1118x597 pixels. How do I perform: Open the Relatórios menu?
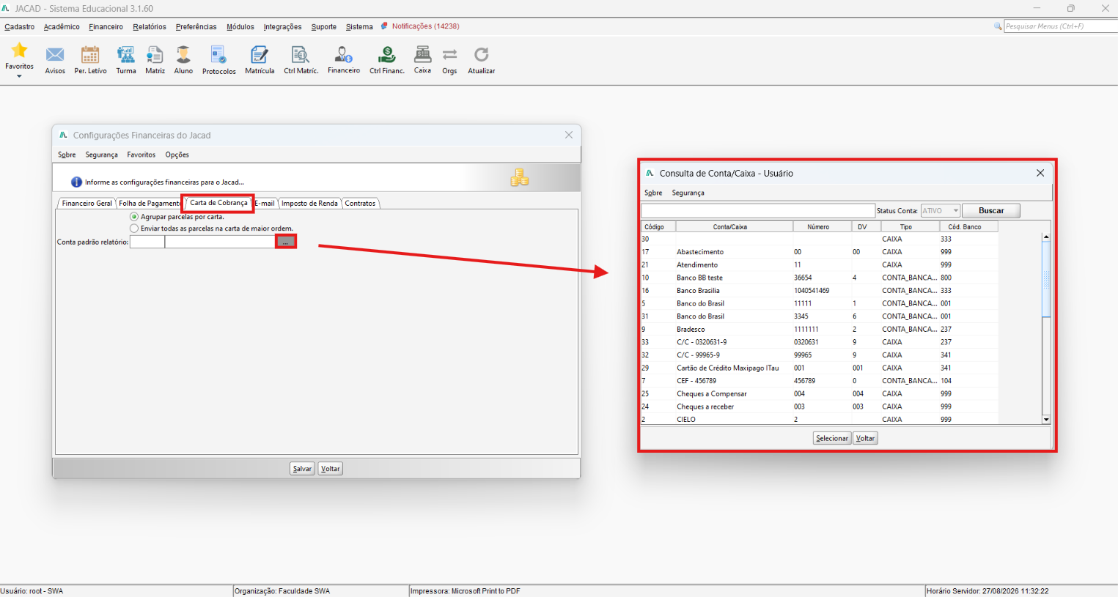[x=150, y=27]
